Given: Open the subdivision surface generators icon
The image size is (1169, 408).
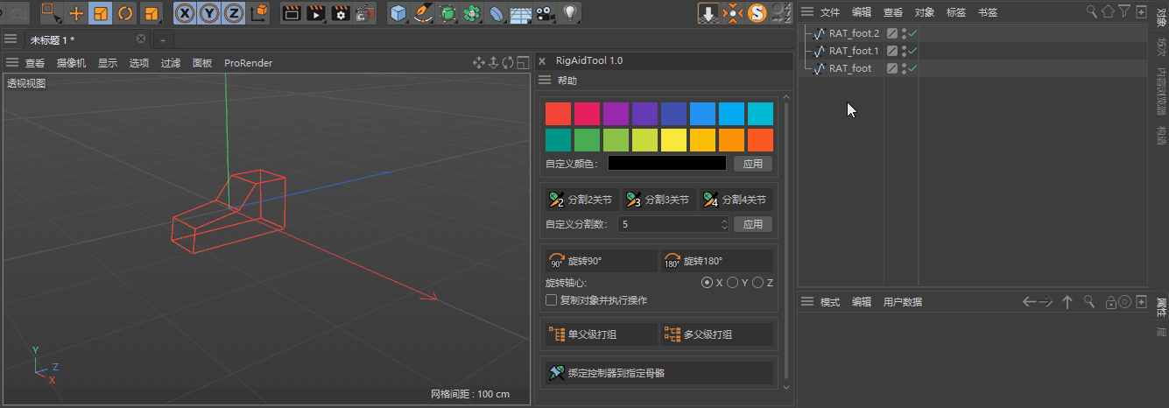Looking at the screenshot, I should tap(447, 12).
